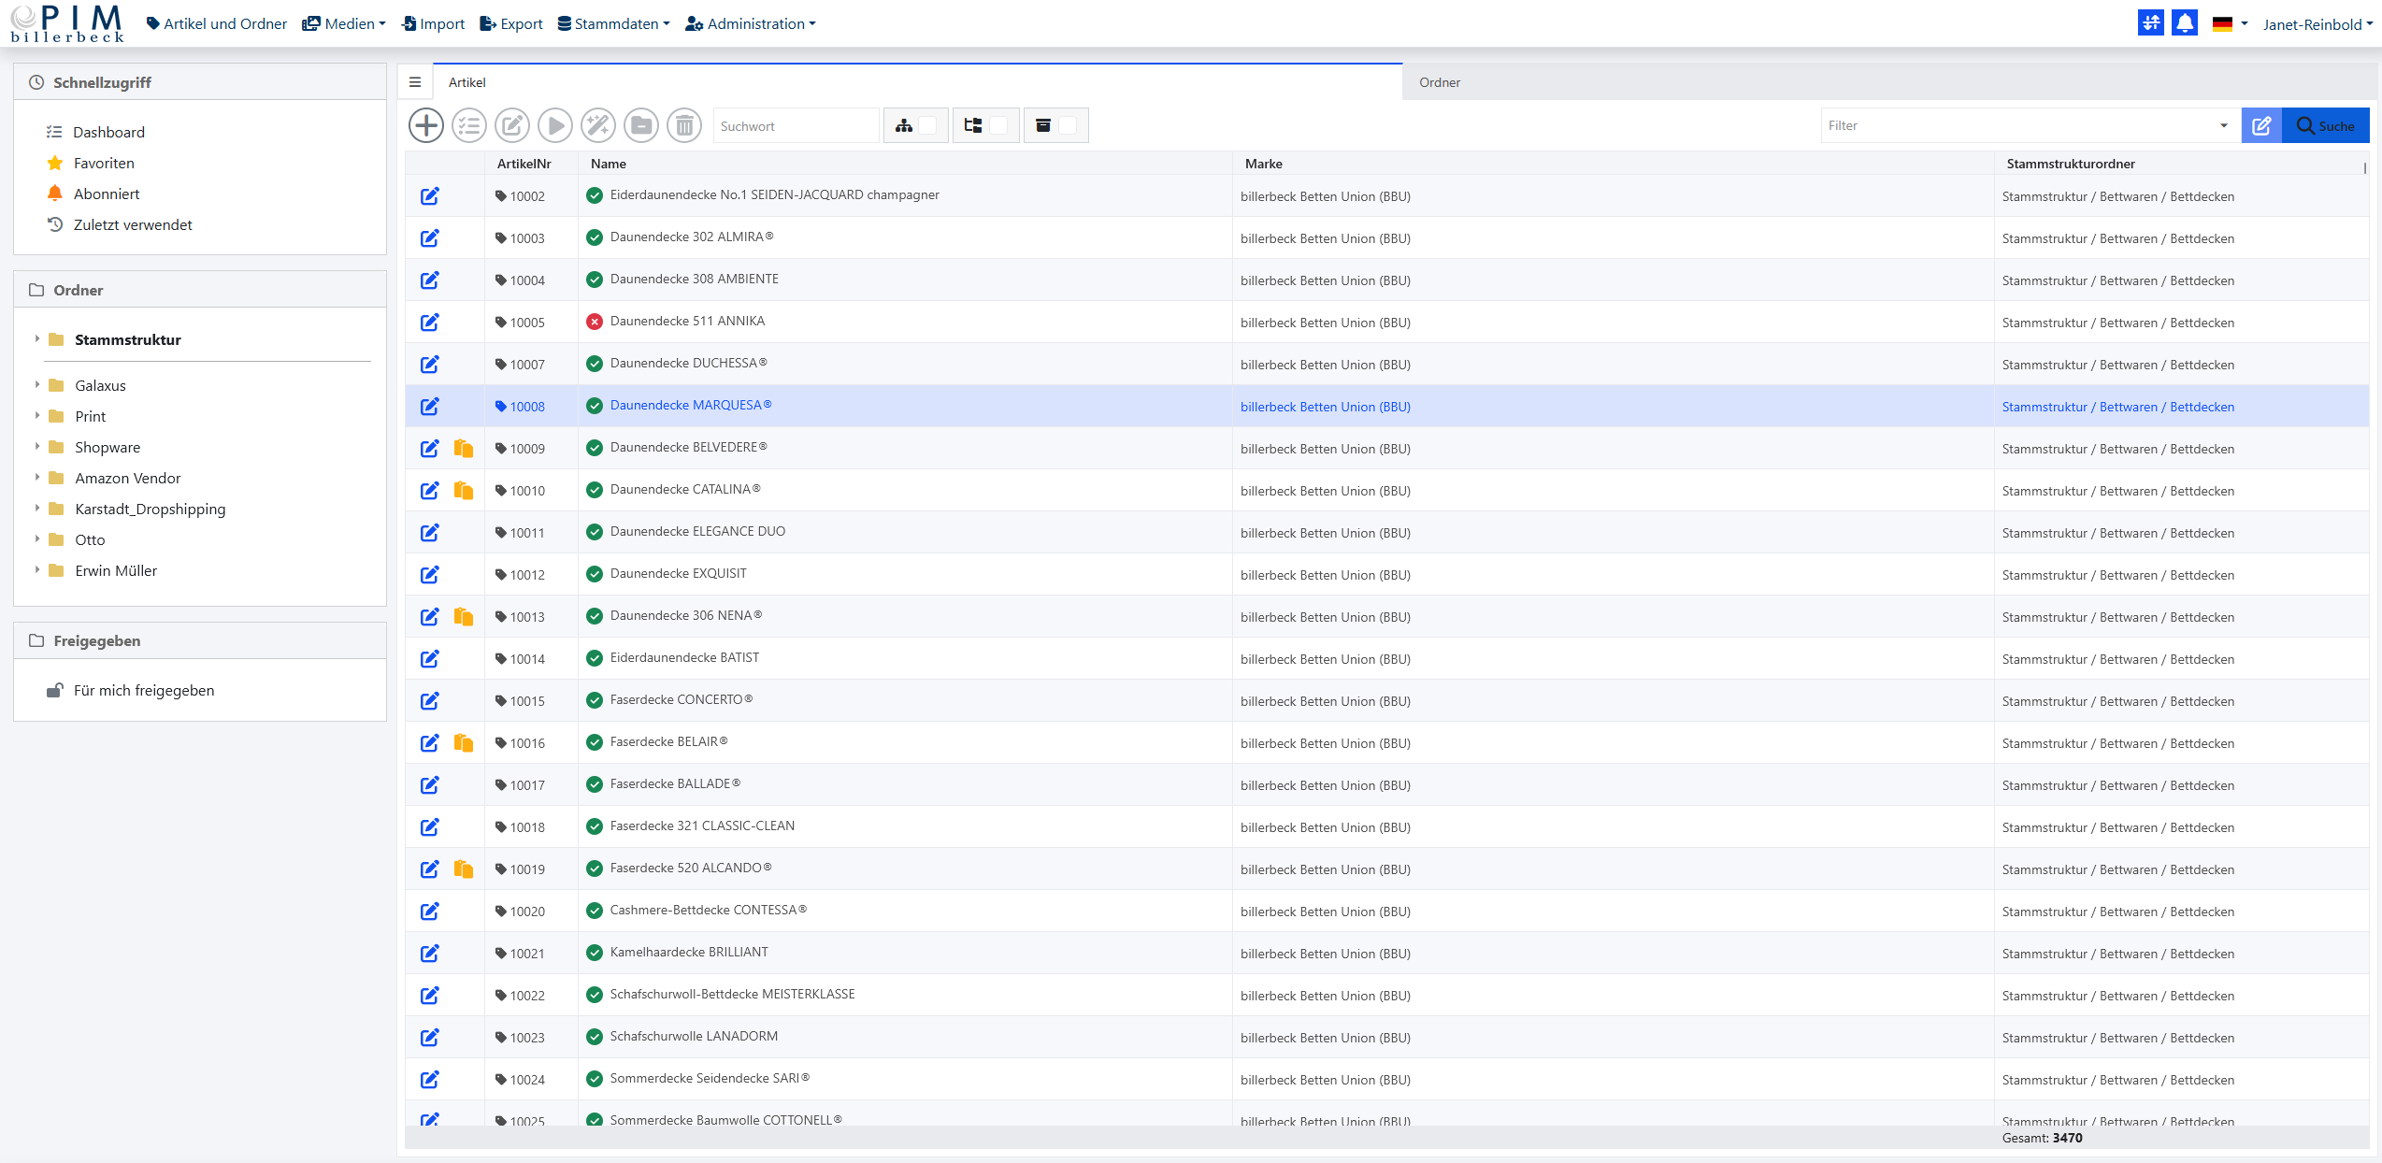Click the add new article plus icon
Viewport: 2382px width, 1163px height.
(x=426, y=125)
